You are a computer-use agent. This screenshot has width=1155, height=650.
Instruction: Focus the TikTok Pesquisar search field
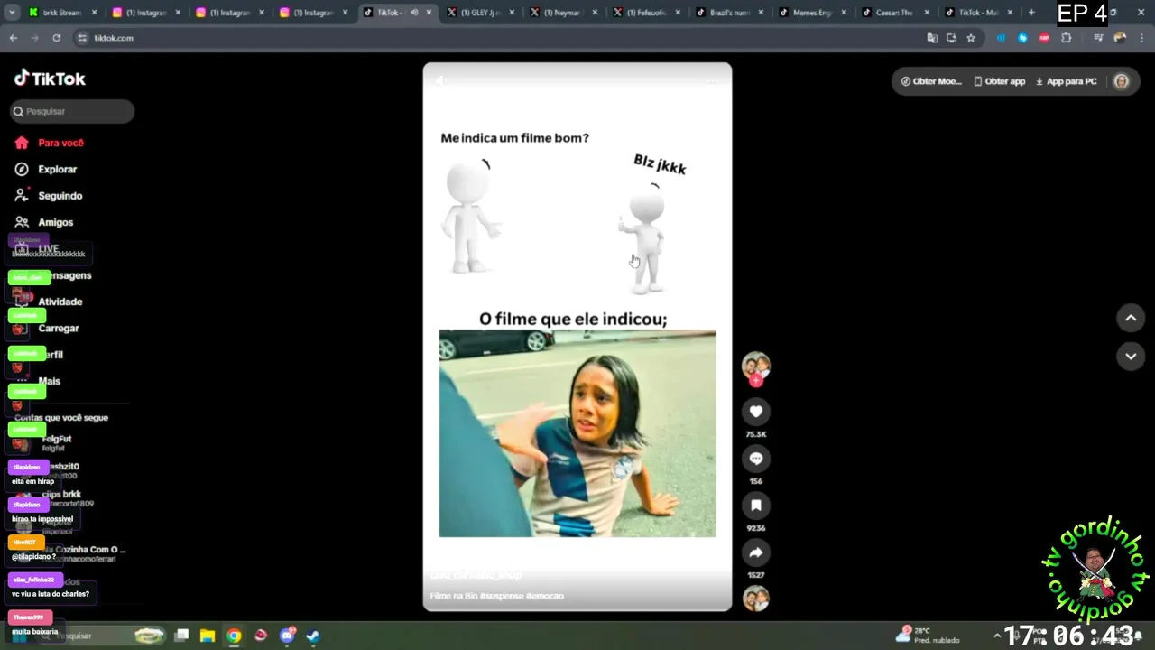[x=72, y=111]
